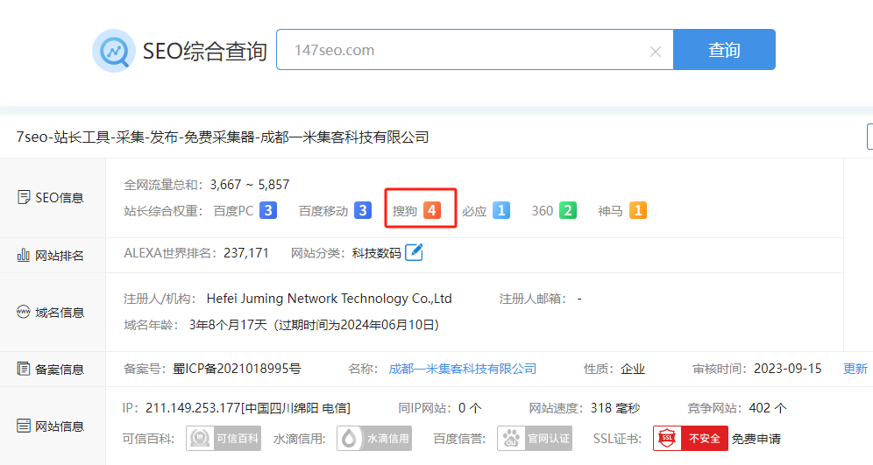The image size is (873, 465).
Task: Click the 网站速度 value 318 毫秒
Action: coord(615,408)
